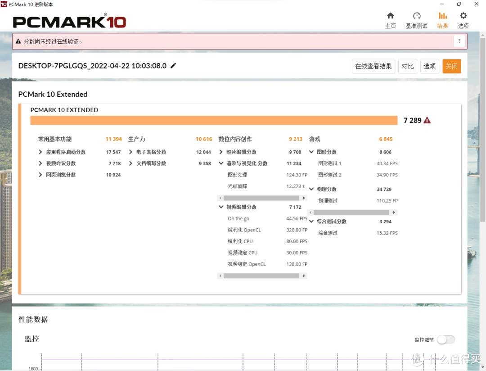
Task: Expand the Writing score (文档编写分数)
Action: [130, 163]
